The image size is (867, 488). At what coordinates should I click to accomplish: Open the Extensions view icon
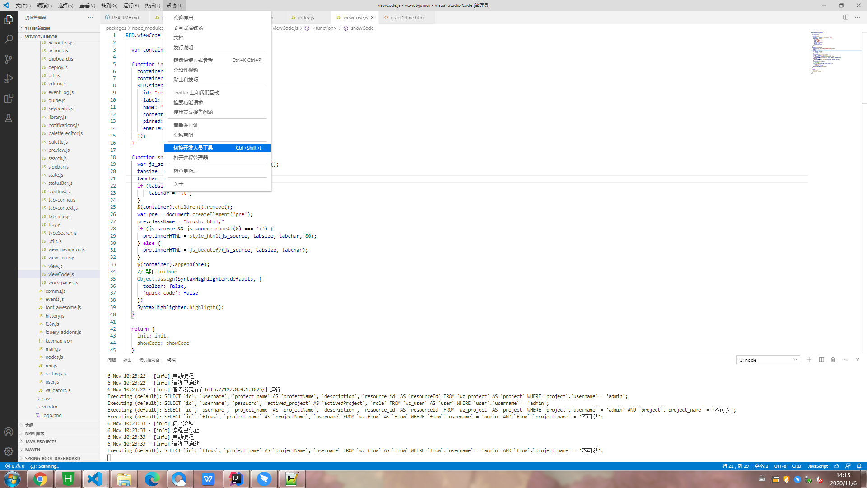(9, 99)
